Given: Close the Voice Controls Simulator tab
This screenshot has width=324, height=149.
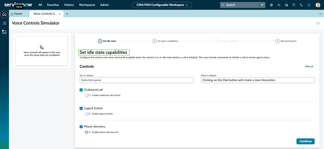Looking at the screenshot, I should coord(60,14).
